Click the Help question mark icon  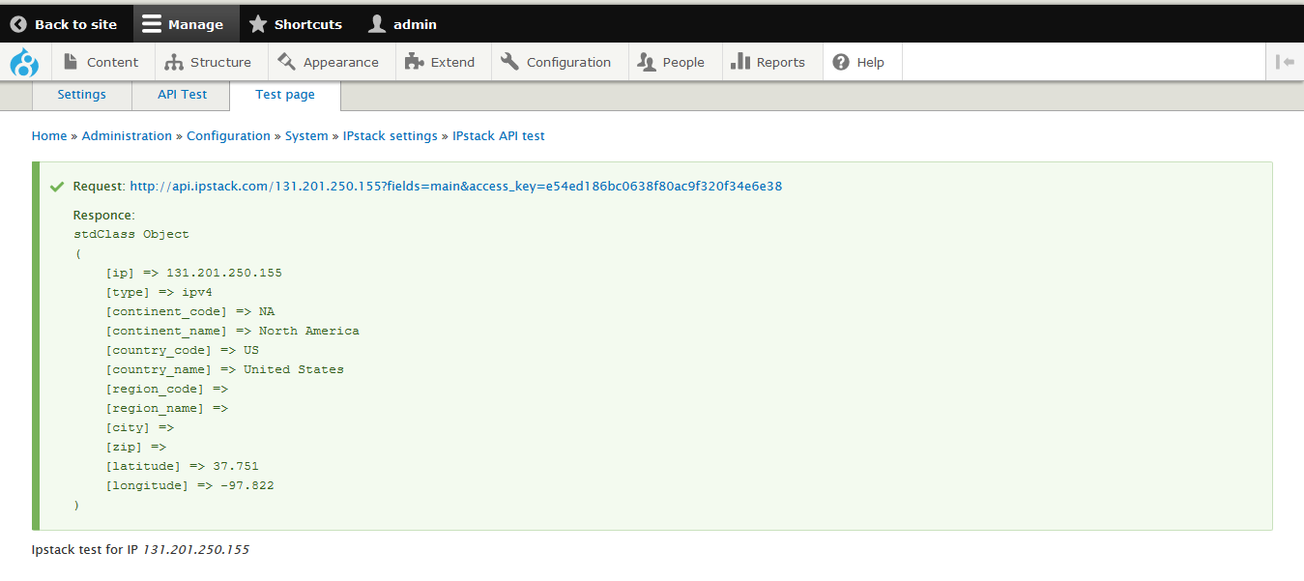point(841,62)
